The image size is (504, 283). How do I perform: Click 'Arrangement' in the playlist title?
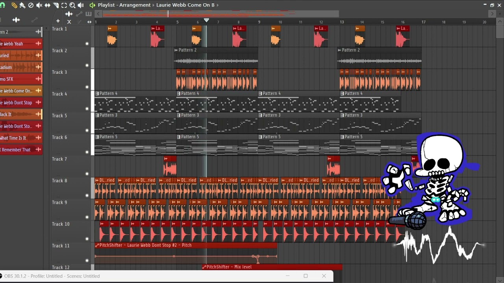(x=134, y=5)
